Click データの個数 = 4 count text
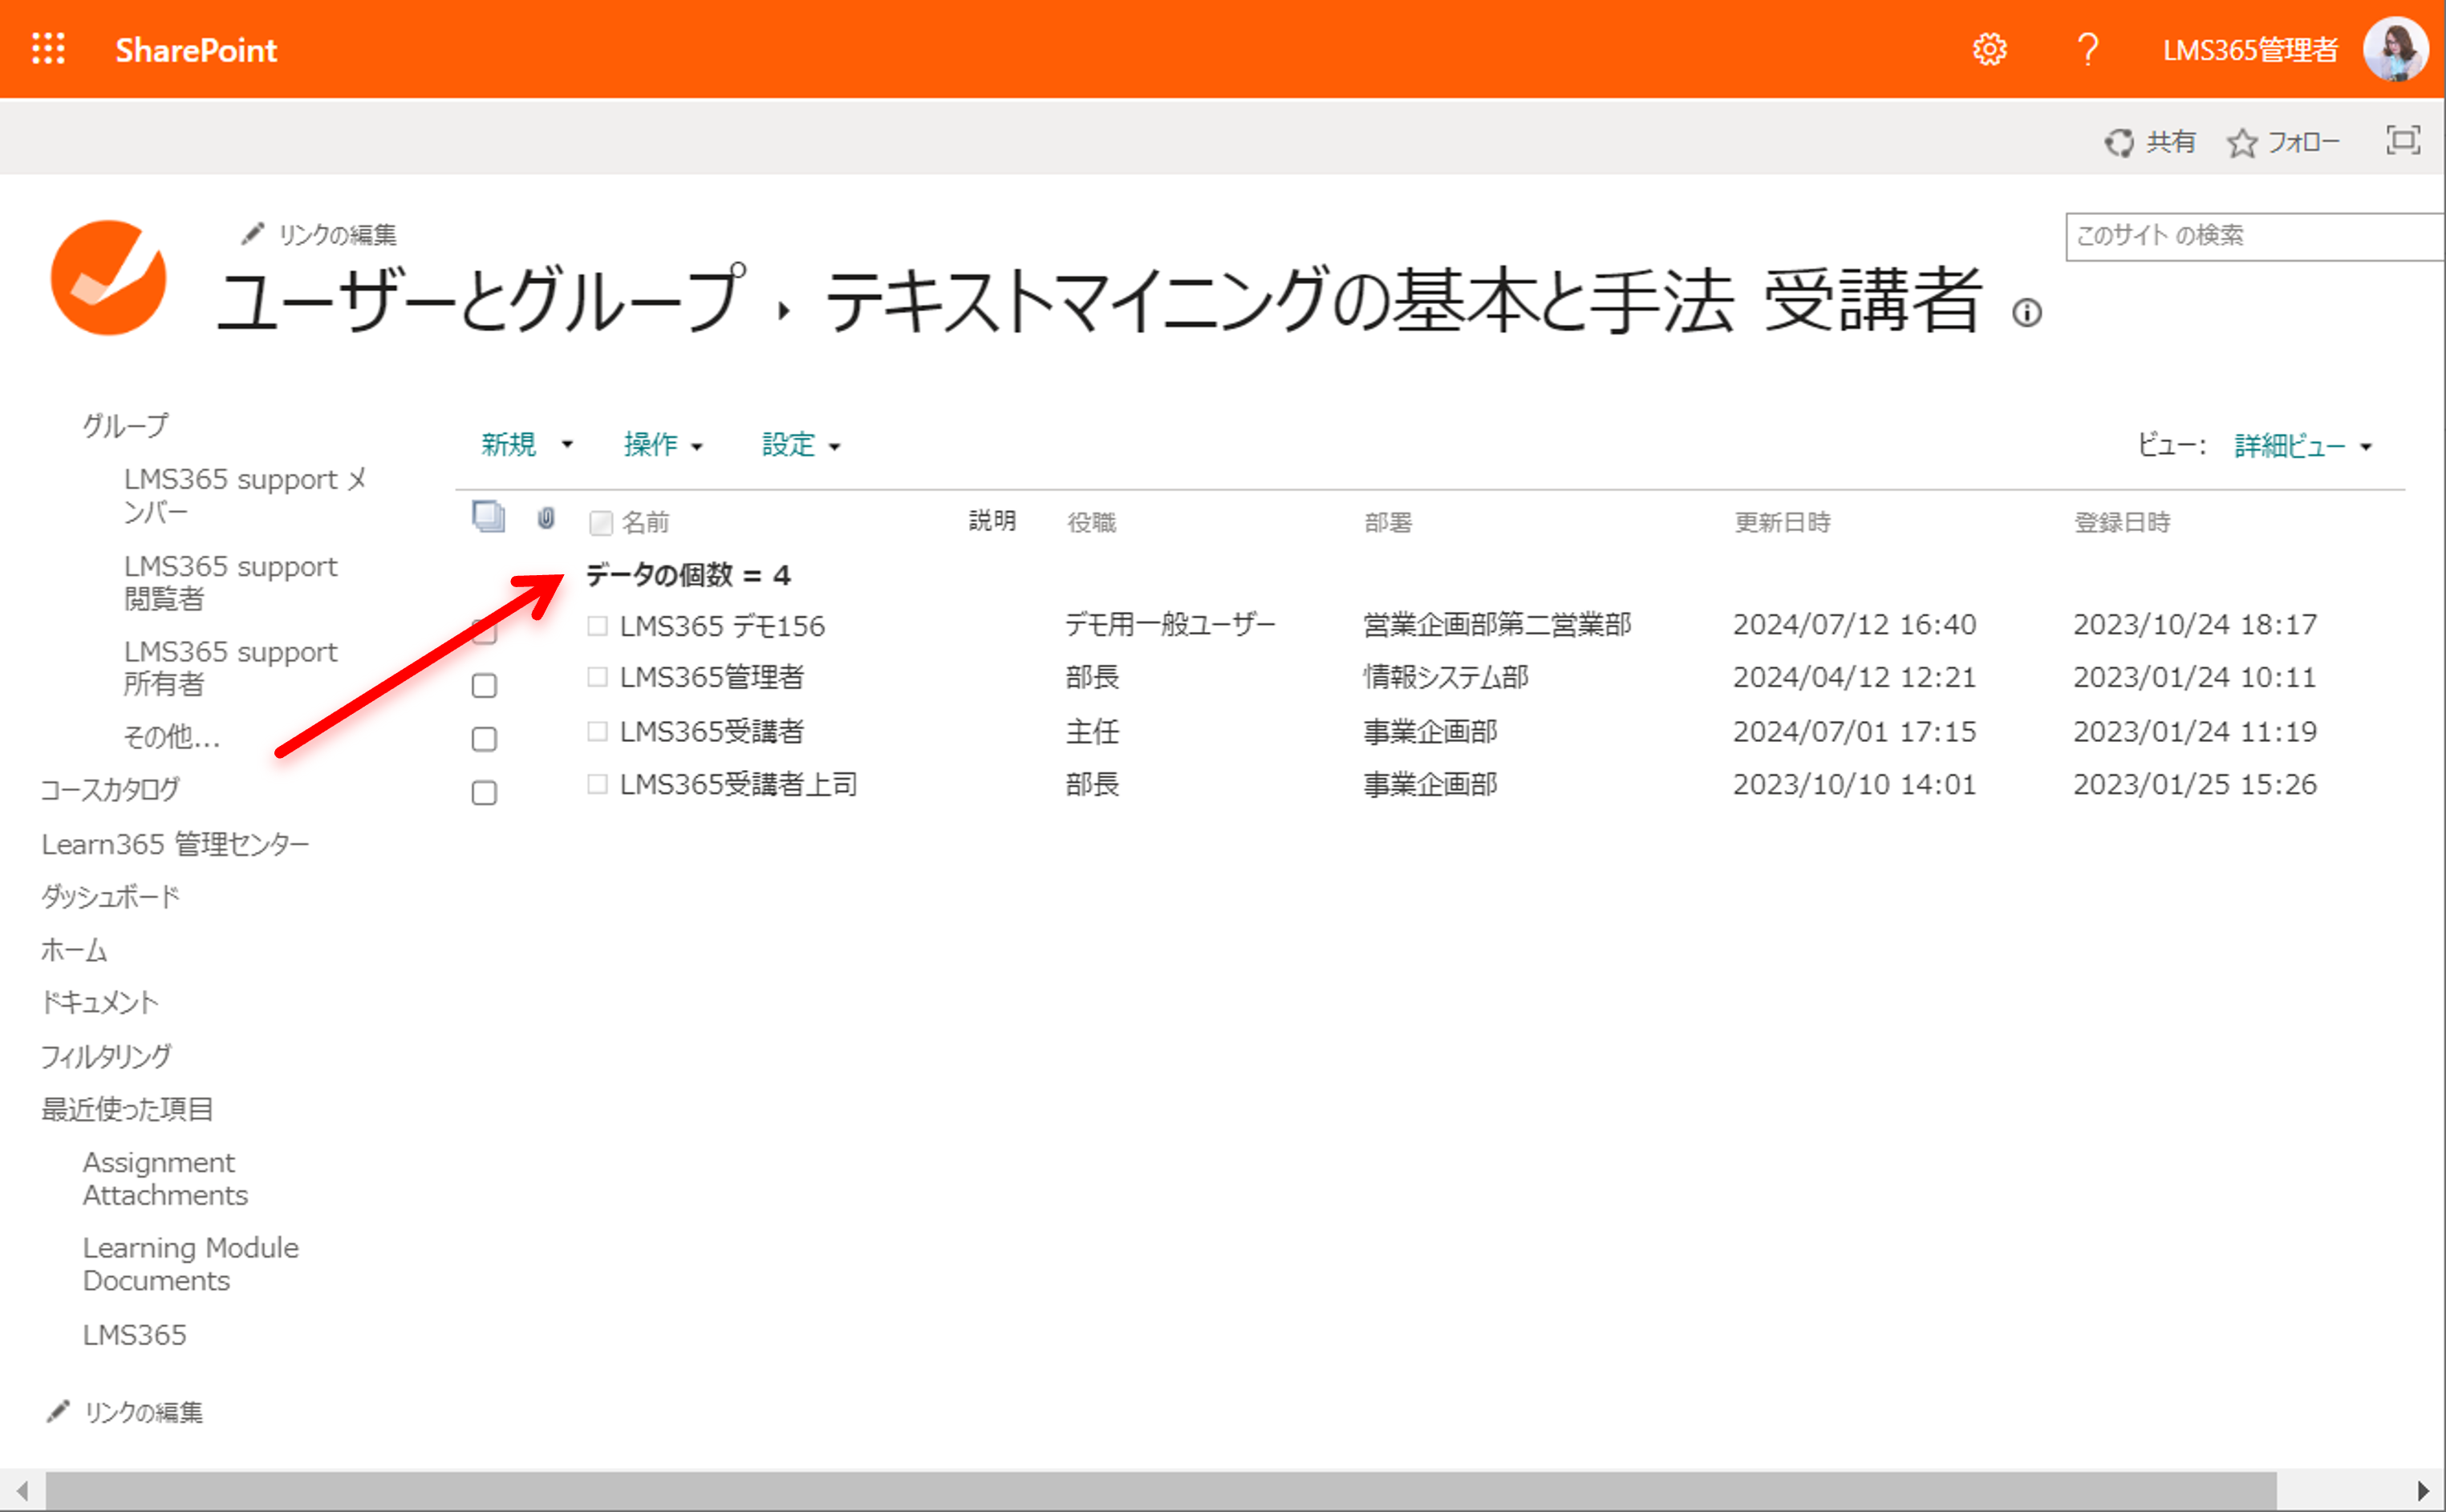This screenshot has width=2446, height=1512. 688,575
